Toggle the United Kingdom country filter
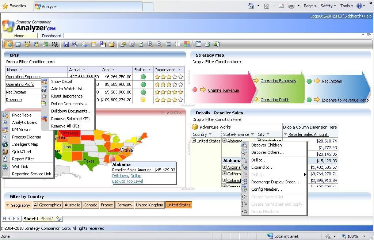 tap(149, 205)
